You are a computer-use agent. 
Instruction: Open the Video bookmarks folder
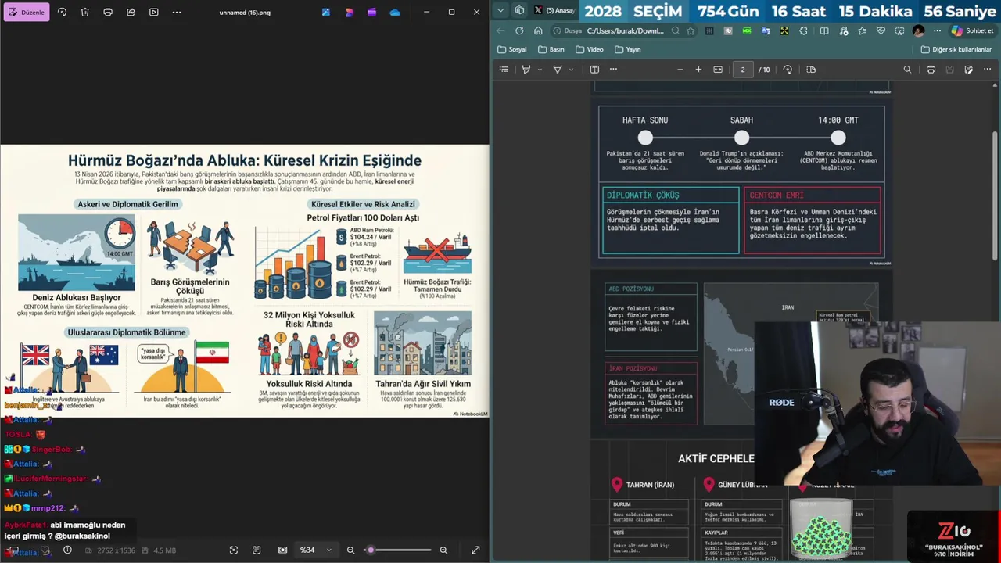[x=590, y=49]
